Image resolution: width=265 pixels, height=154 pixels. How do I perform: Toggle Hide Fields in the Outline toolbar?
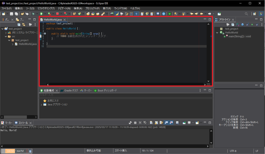click(242, 25)
